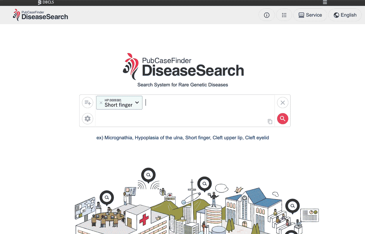Viewport: 365px width, 234px height.
Task: Open search settings gear icon
Action: coord(87,119)
